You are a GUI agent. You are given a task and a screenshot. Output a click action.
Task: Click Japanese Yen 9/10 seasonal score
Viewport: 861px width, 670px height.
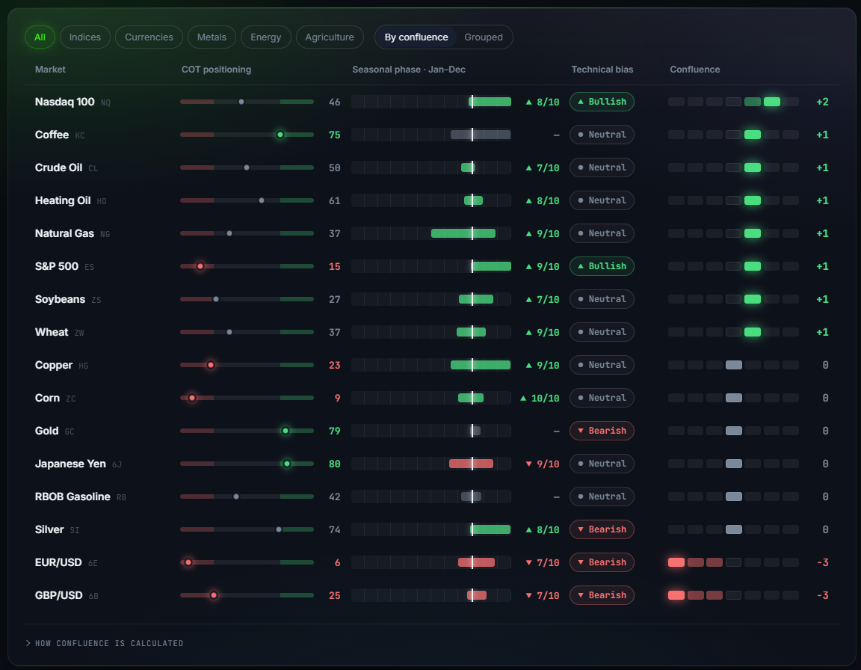pos(543,464)
